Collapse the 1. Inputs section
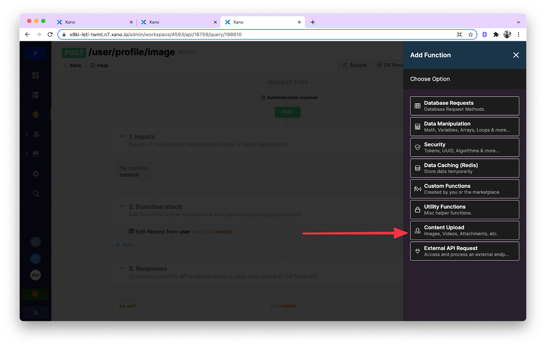 tap(123, 136)
